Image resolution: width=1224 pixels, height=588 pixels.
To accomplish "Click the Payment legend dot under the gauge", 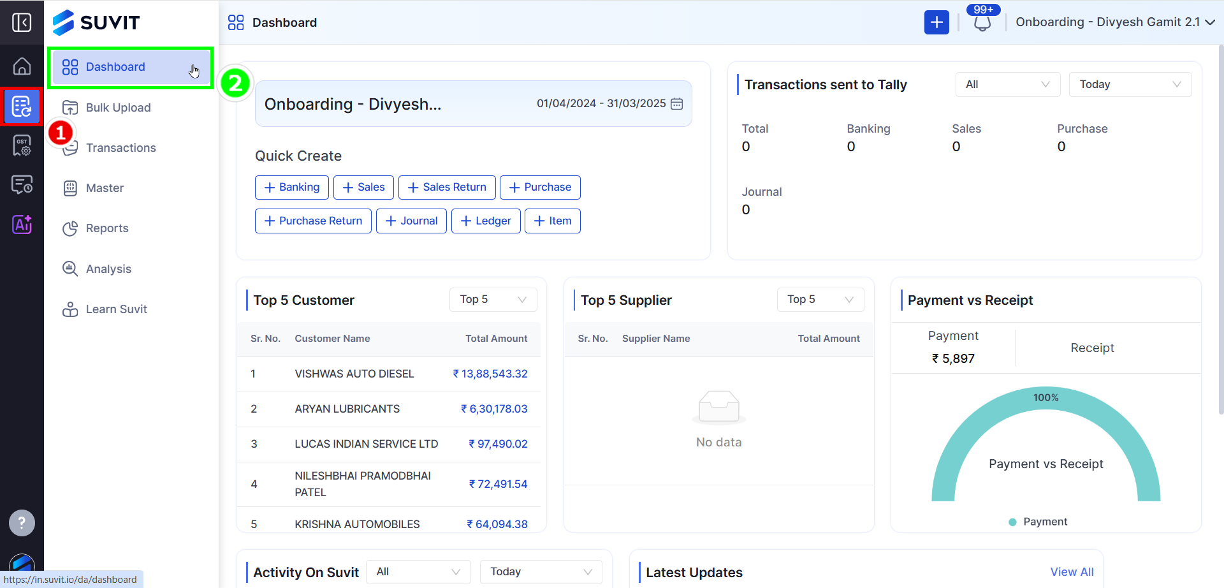I will (1012, 522).
